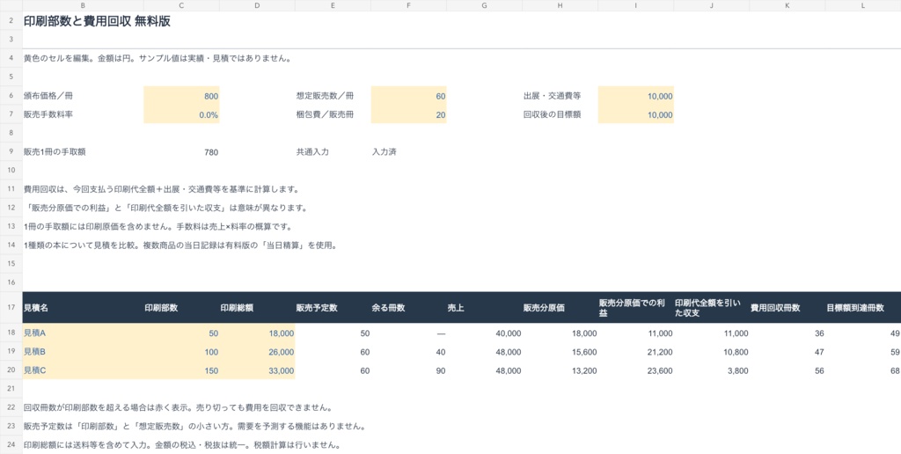
Task: Select the 見積A name cell
Action: coord(84,333)
